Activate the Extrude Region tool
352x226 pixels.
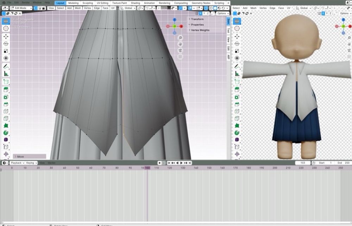[x=6, y=89]
